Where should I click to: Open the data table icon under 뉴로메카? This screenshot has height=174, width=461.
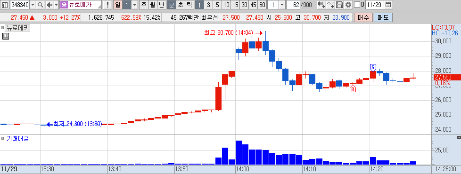(x=5, y=36)
